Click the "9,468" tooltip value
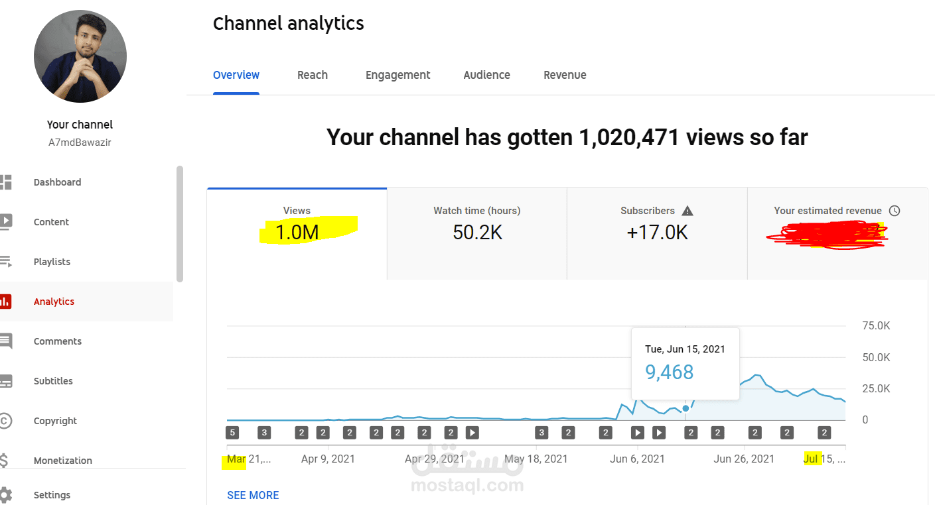This screenshot has width=935, height=505. [x=669, y=372]
